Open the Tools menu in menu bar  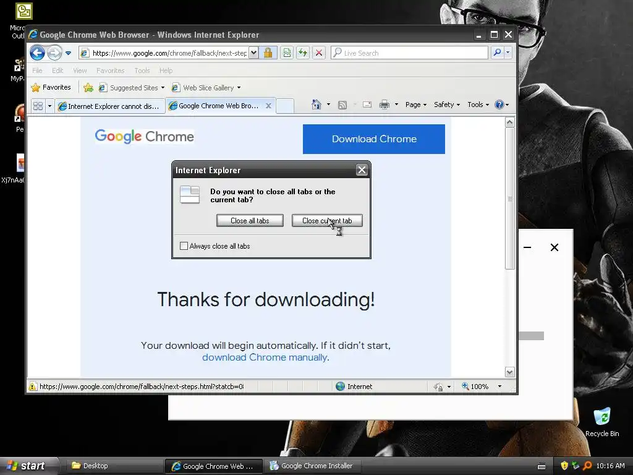[x=142, y=71]
